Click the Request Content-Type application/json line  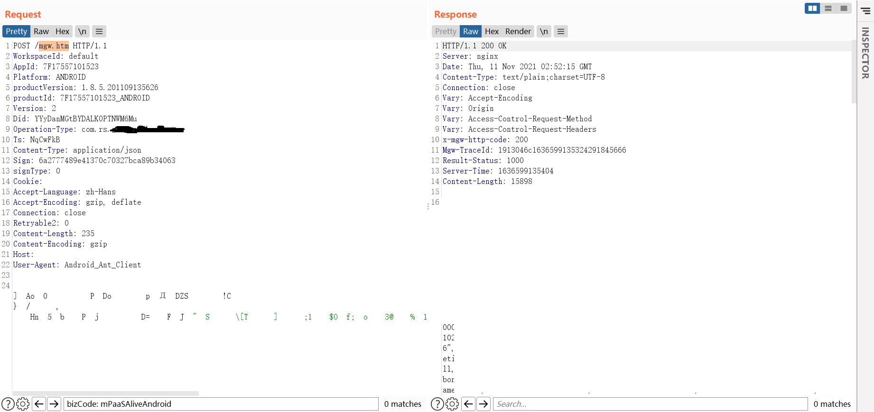77,150
